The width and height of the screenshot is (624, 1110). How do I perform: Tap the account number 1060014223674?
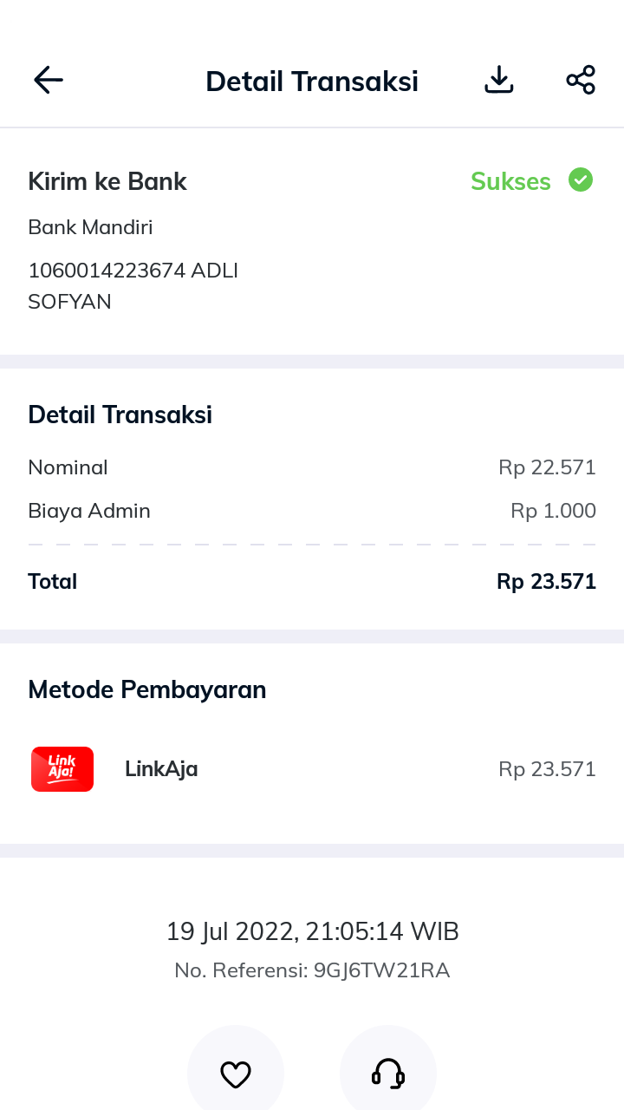pyautogui.click(x=107, y=271)
